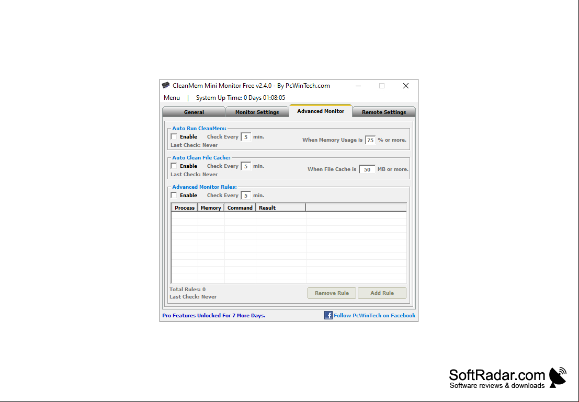Click the file cache MB field

(x=367, y=169)
